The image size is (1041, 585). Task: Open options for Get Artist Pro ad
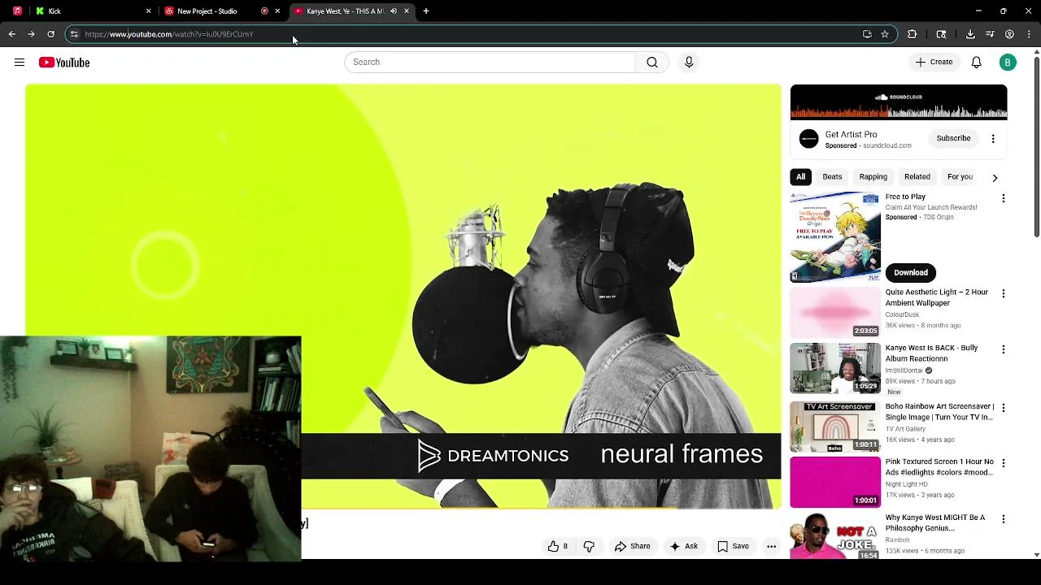(x=993, y=139)
